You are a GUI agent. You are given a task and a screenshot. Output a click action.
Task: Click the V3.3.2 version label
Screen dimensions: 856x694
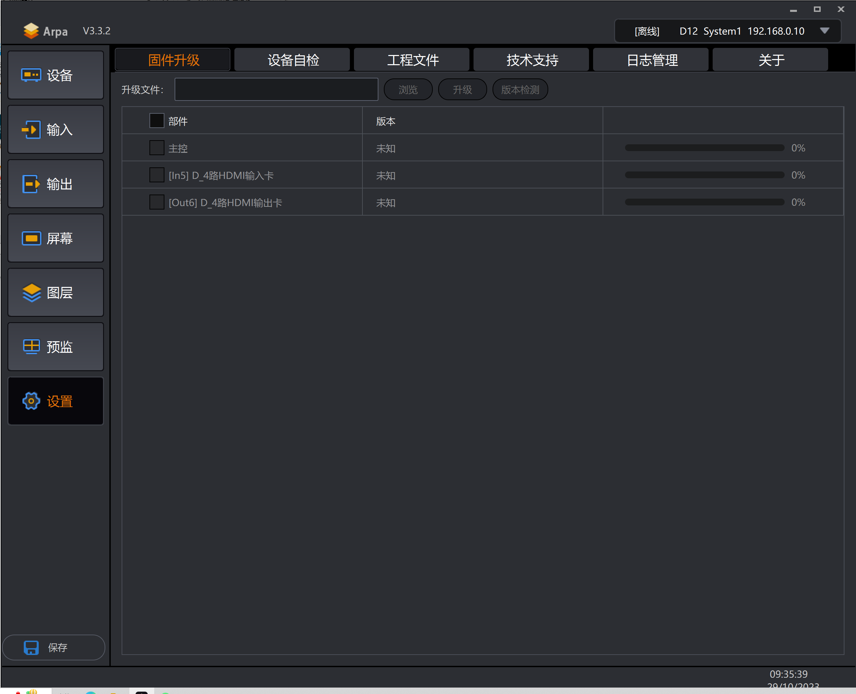click(x=96, y=31)
